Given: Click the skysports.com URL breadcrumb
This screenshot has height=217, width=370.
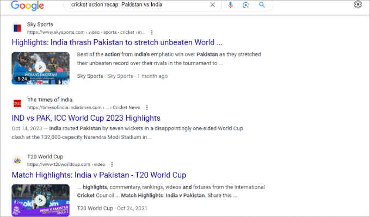Looking at the screenshot, I should 86,32.
